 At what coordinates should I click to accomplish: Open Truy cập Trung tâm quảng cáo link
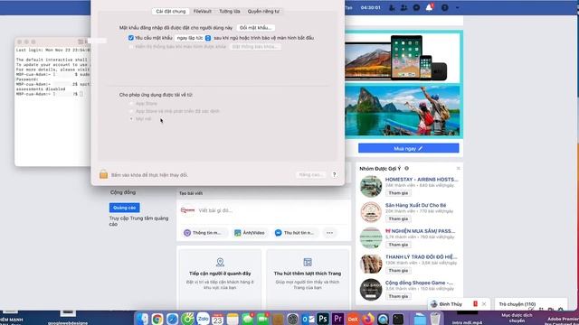click(x=138, y=221)
